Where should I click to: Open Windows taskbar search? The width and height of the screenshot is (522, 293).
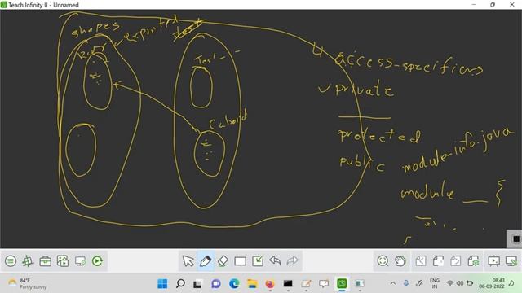[x=180, y=284]
